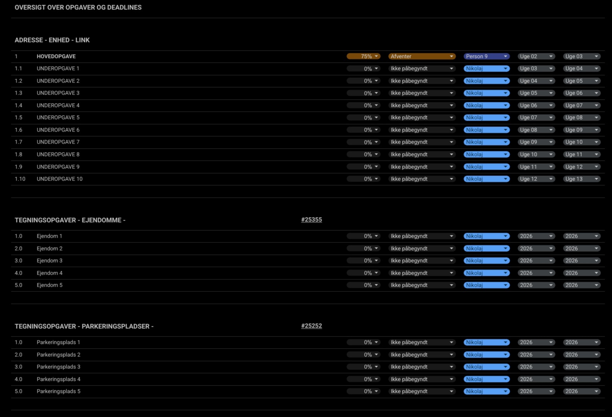
Task: Open progress percentage dropdown for Ejendom 1
Action: click(x=363, y=236)
